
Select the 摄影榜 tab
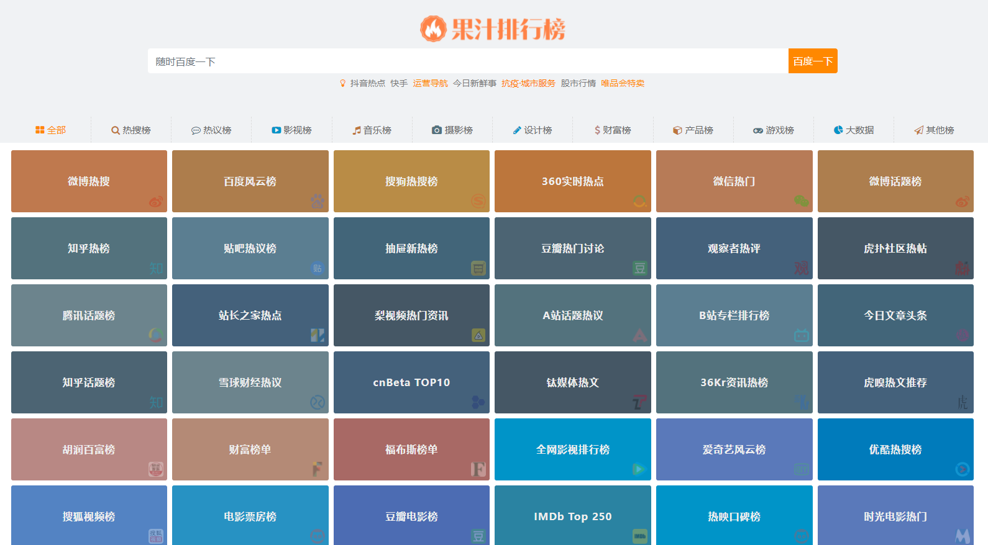(452, 130)
